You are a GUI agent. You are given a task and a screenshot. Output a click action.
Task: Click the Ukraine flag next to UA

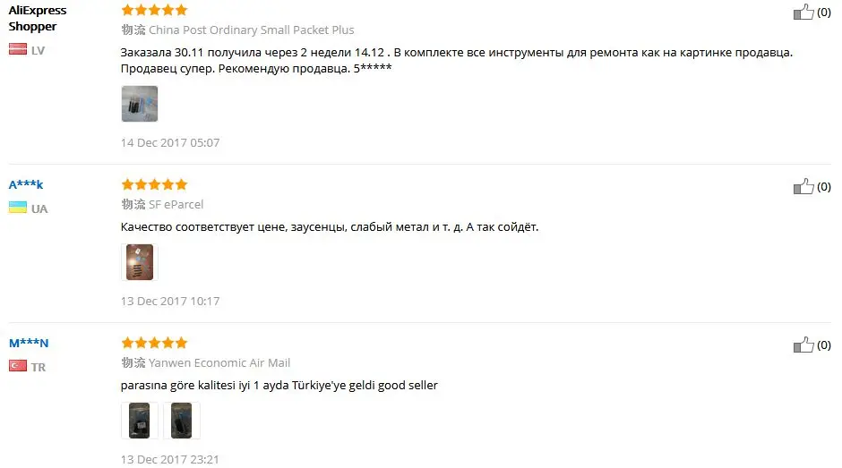18,208
